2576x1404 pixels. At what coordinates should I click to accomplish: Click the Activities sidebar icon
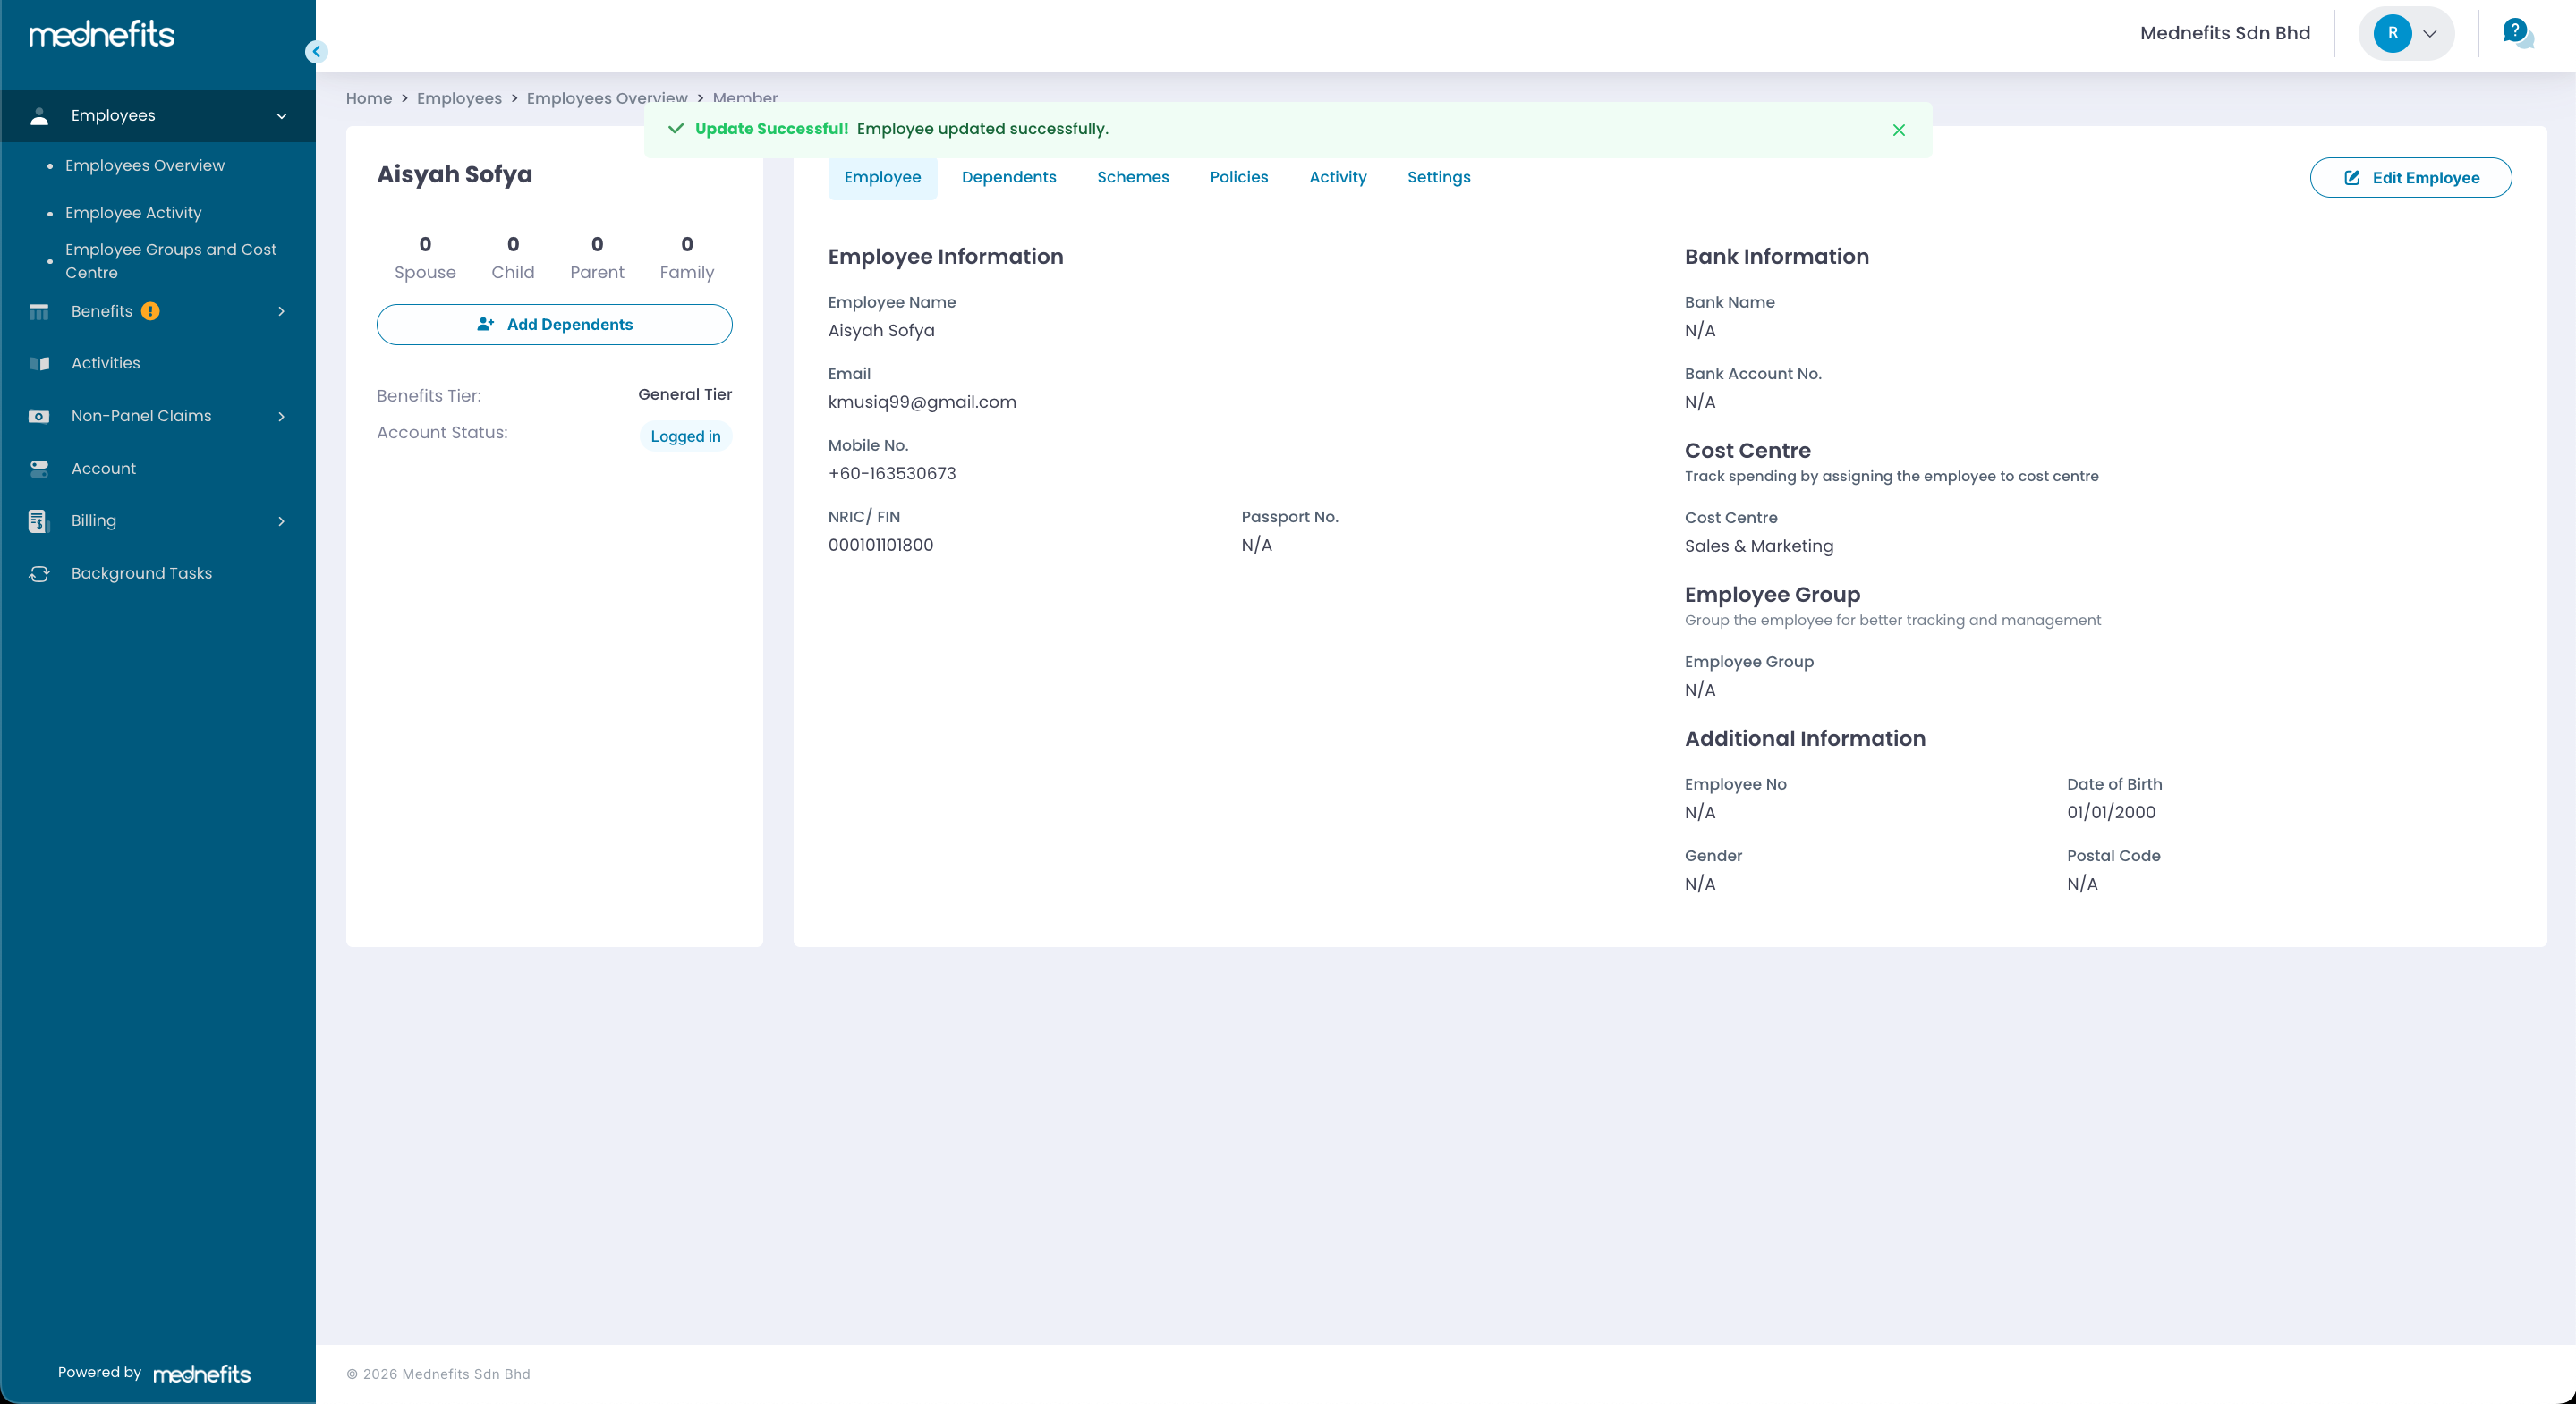[x=39, y=364]
